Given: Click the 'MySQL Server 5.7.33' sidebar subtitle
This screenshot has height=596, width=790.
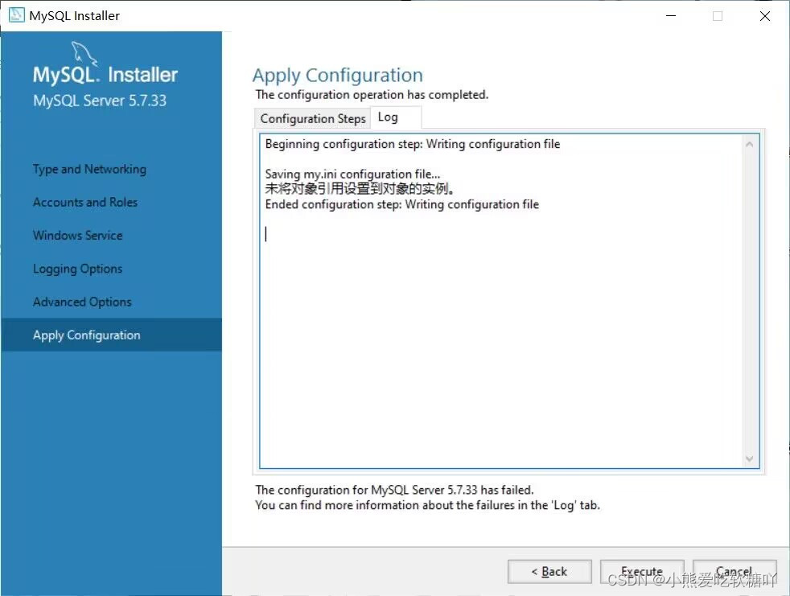Looking at the screenshot, I should [x=100, y=101].
